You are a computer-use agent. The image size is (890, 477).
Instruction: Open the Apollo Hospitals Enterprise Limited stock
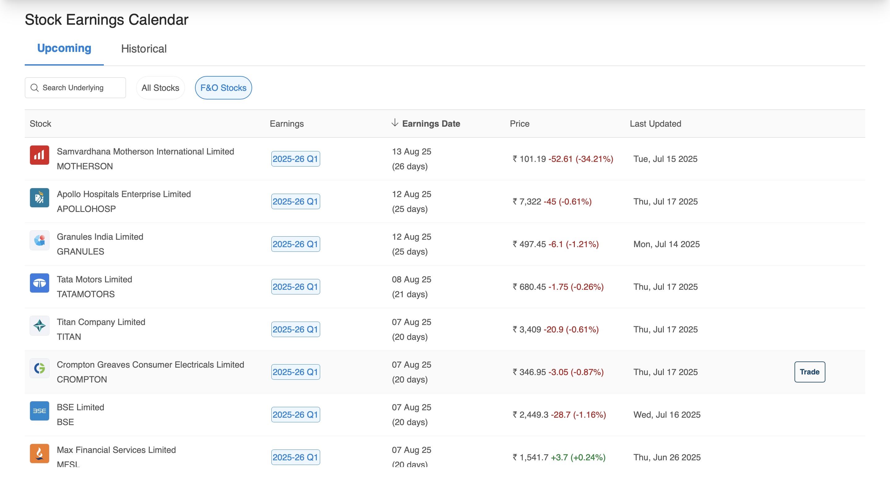click(x=124, y=194)
